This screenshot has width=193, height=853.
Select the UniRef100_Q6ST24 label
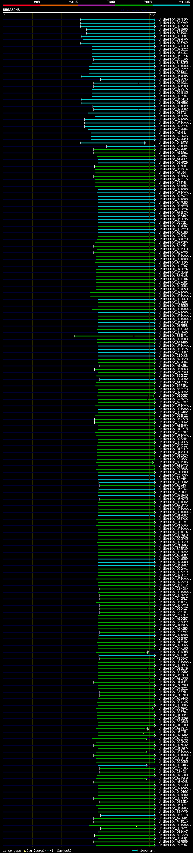173,113
